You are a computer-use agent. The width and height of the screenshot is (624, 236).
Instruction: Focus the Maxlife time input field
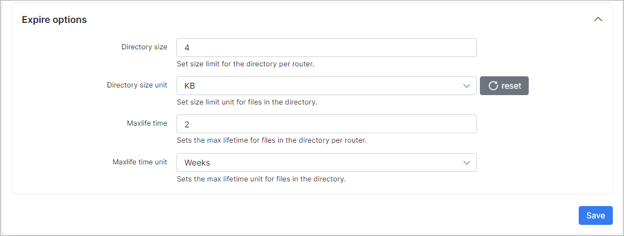(x=326, y=124)
